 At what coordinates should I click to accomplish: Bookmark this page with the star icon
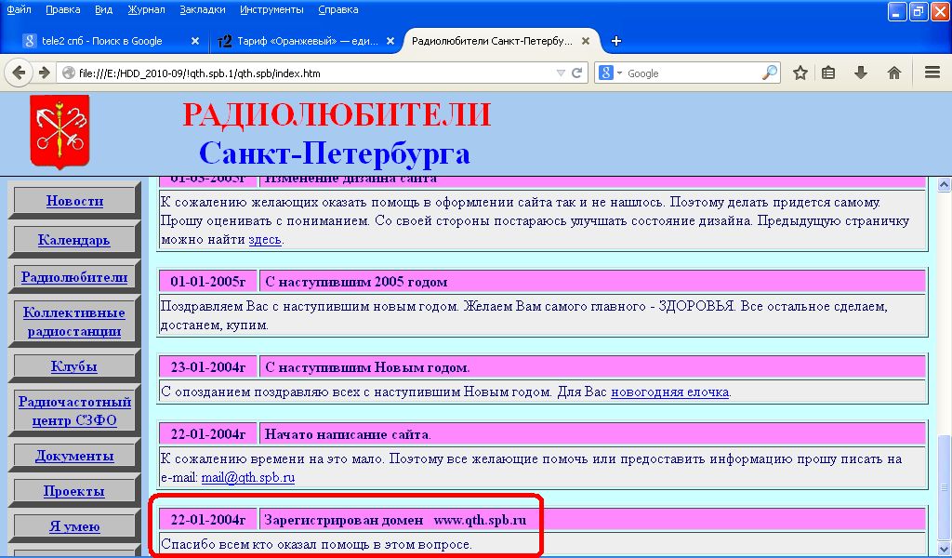point(800,73)
